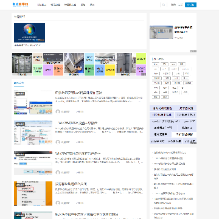Open the sidebar ad software window thumbnail
Viewport: 219px width, 219px height.
(161, 32)
